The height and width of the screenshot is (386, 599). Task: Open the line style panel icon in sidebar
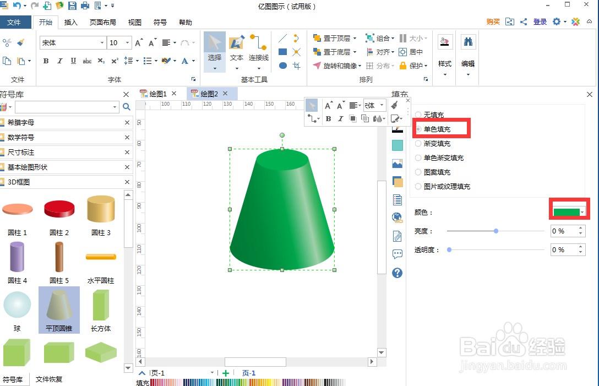coord(397,129)
